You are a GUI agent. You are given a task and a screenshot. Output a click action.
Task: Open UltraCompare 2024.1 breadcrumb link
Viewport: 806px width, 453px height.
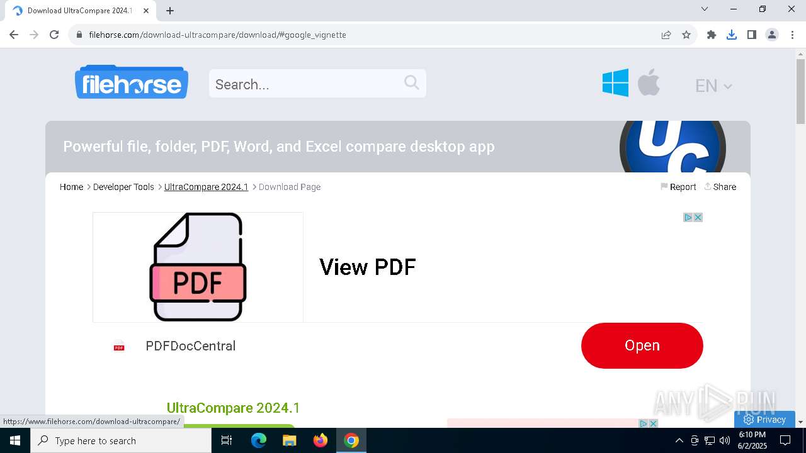[x=206, y=187]
